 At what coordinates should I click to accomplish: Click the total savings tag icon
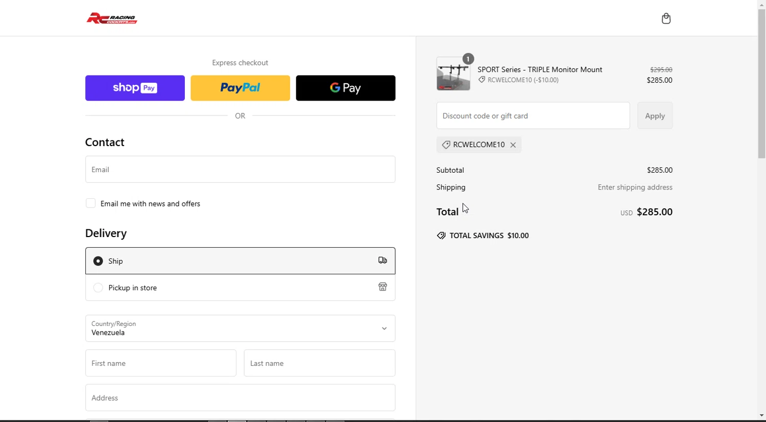441,236
